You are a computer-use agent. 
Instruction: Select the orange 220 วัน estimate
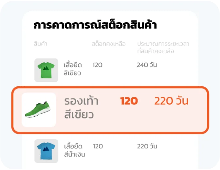[171, 101]
